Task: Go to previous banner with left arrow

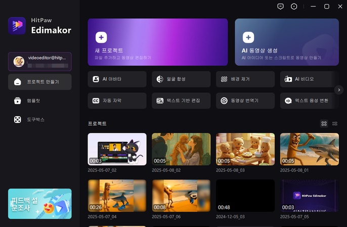Action: [x=12, y=204]
